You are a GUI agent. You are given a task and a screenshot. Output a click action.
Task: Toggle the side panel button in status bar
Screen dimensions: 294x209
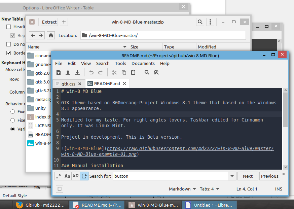click(60, 189)
